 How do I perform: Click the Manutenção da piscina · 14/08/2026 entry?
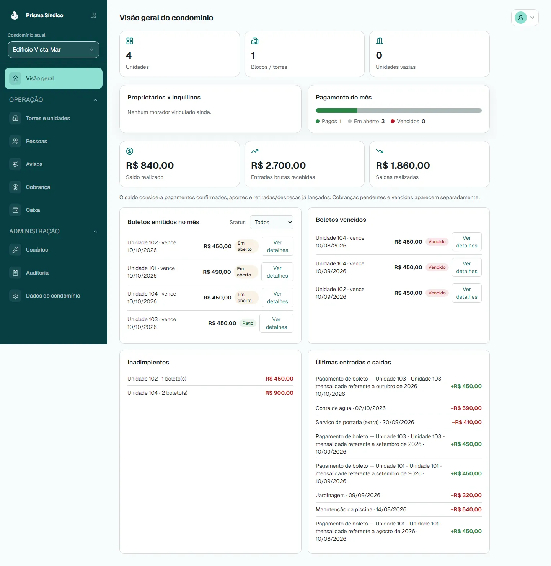click(399, 509)
